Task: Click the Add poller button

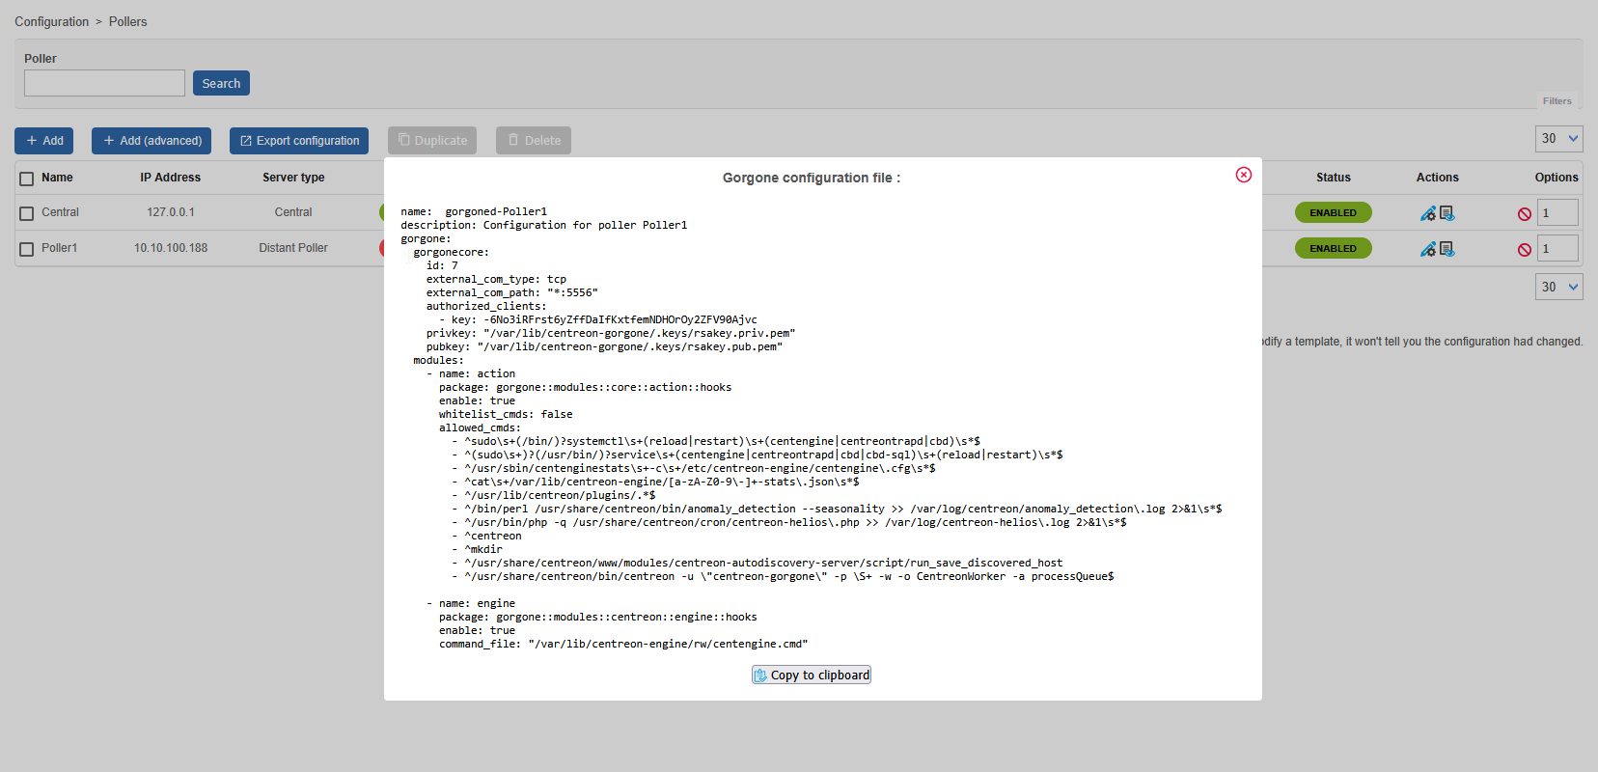Action: click(x=44, y=141)
